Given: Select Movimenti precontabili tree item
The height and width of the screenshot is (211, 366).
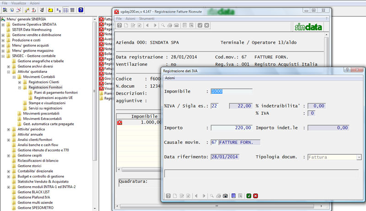Looking at the screenshot, I should pos(41,114).
